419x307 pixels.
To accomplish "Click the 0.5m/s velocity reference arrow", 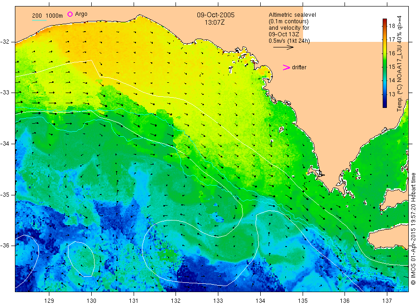I will 284,47.
